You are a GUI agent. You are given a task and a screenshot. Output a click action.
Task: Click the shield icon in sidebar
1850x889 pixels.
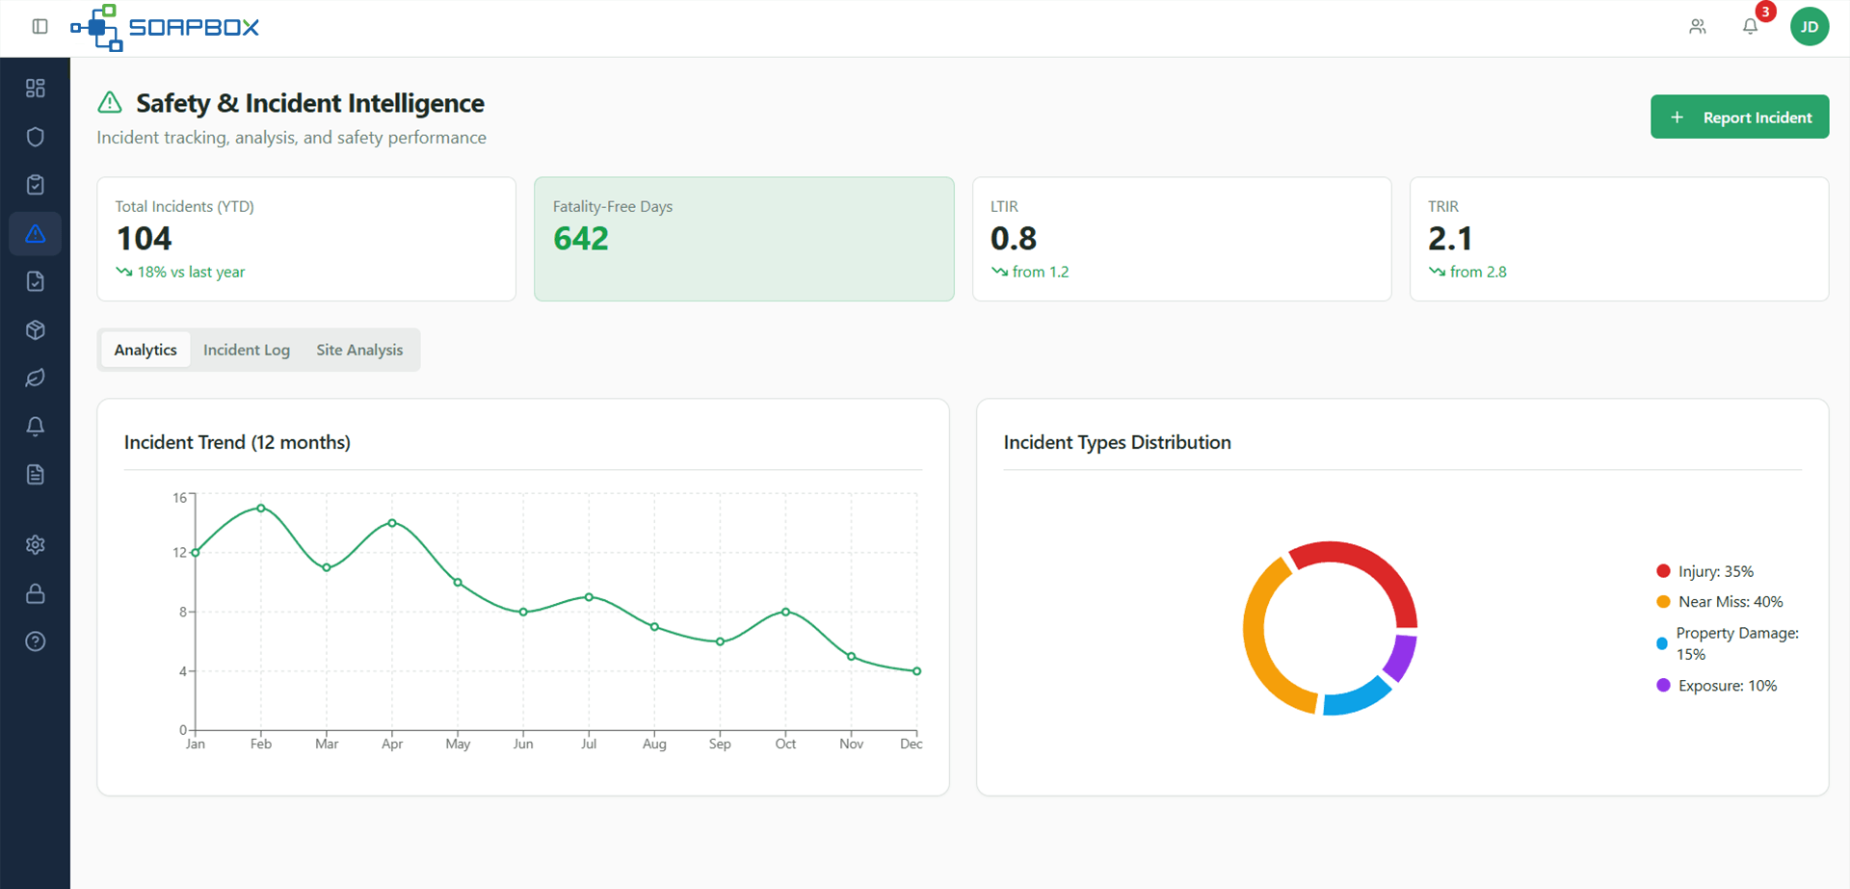(36, 137)
